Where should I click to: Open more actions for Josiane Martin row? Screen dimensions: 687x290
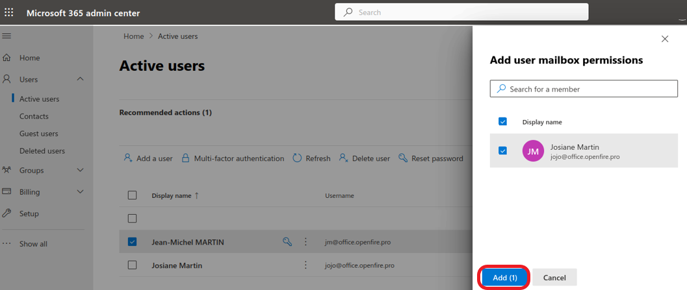coord(306,265)
